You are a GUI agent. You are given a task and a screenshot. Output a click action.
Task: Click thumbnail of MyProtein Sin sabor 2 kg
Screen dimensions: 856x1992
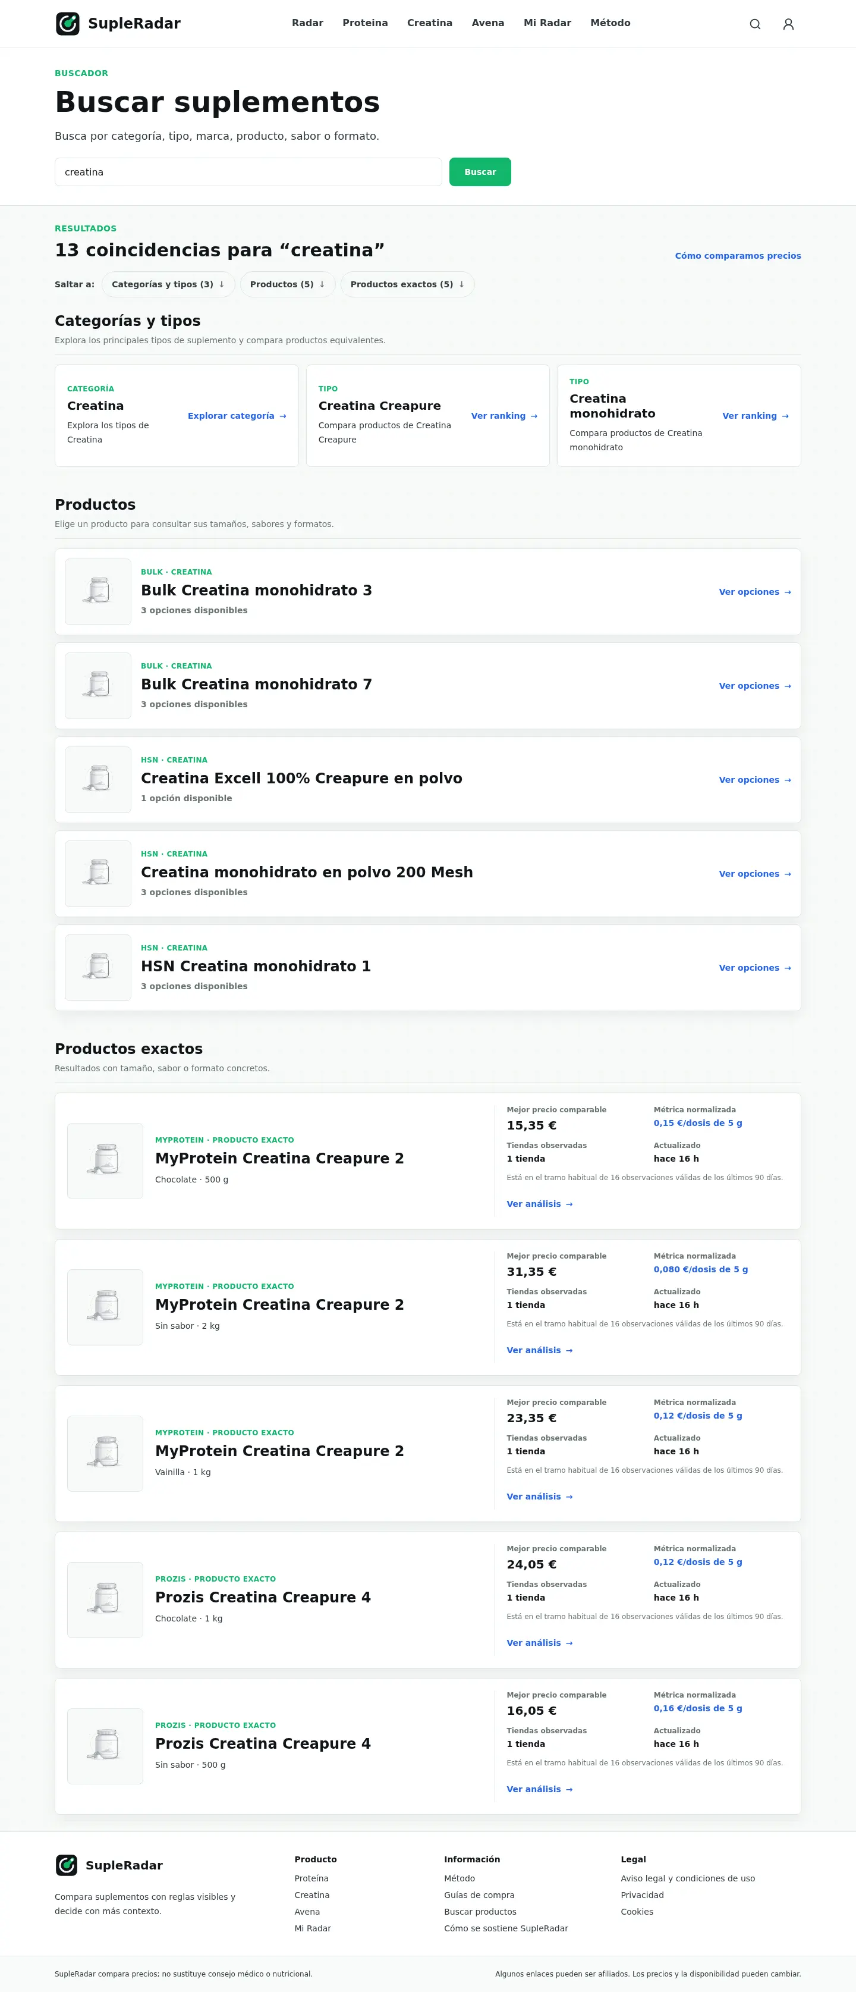click(x=105, y=1307)
